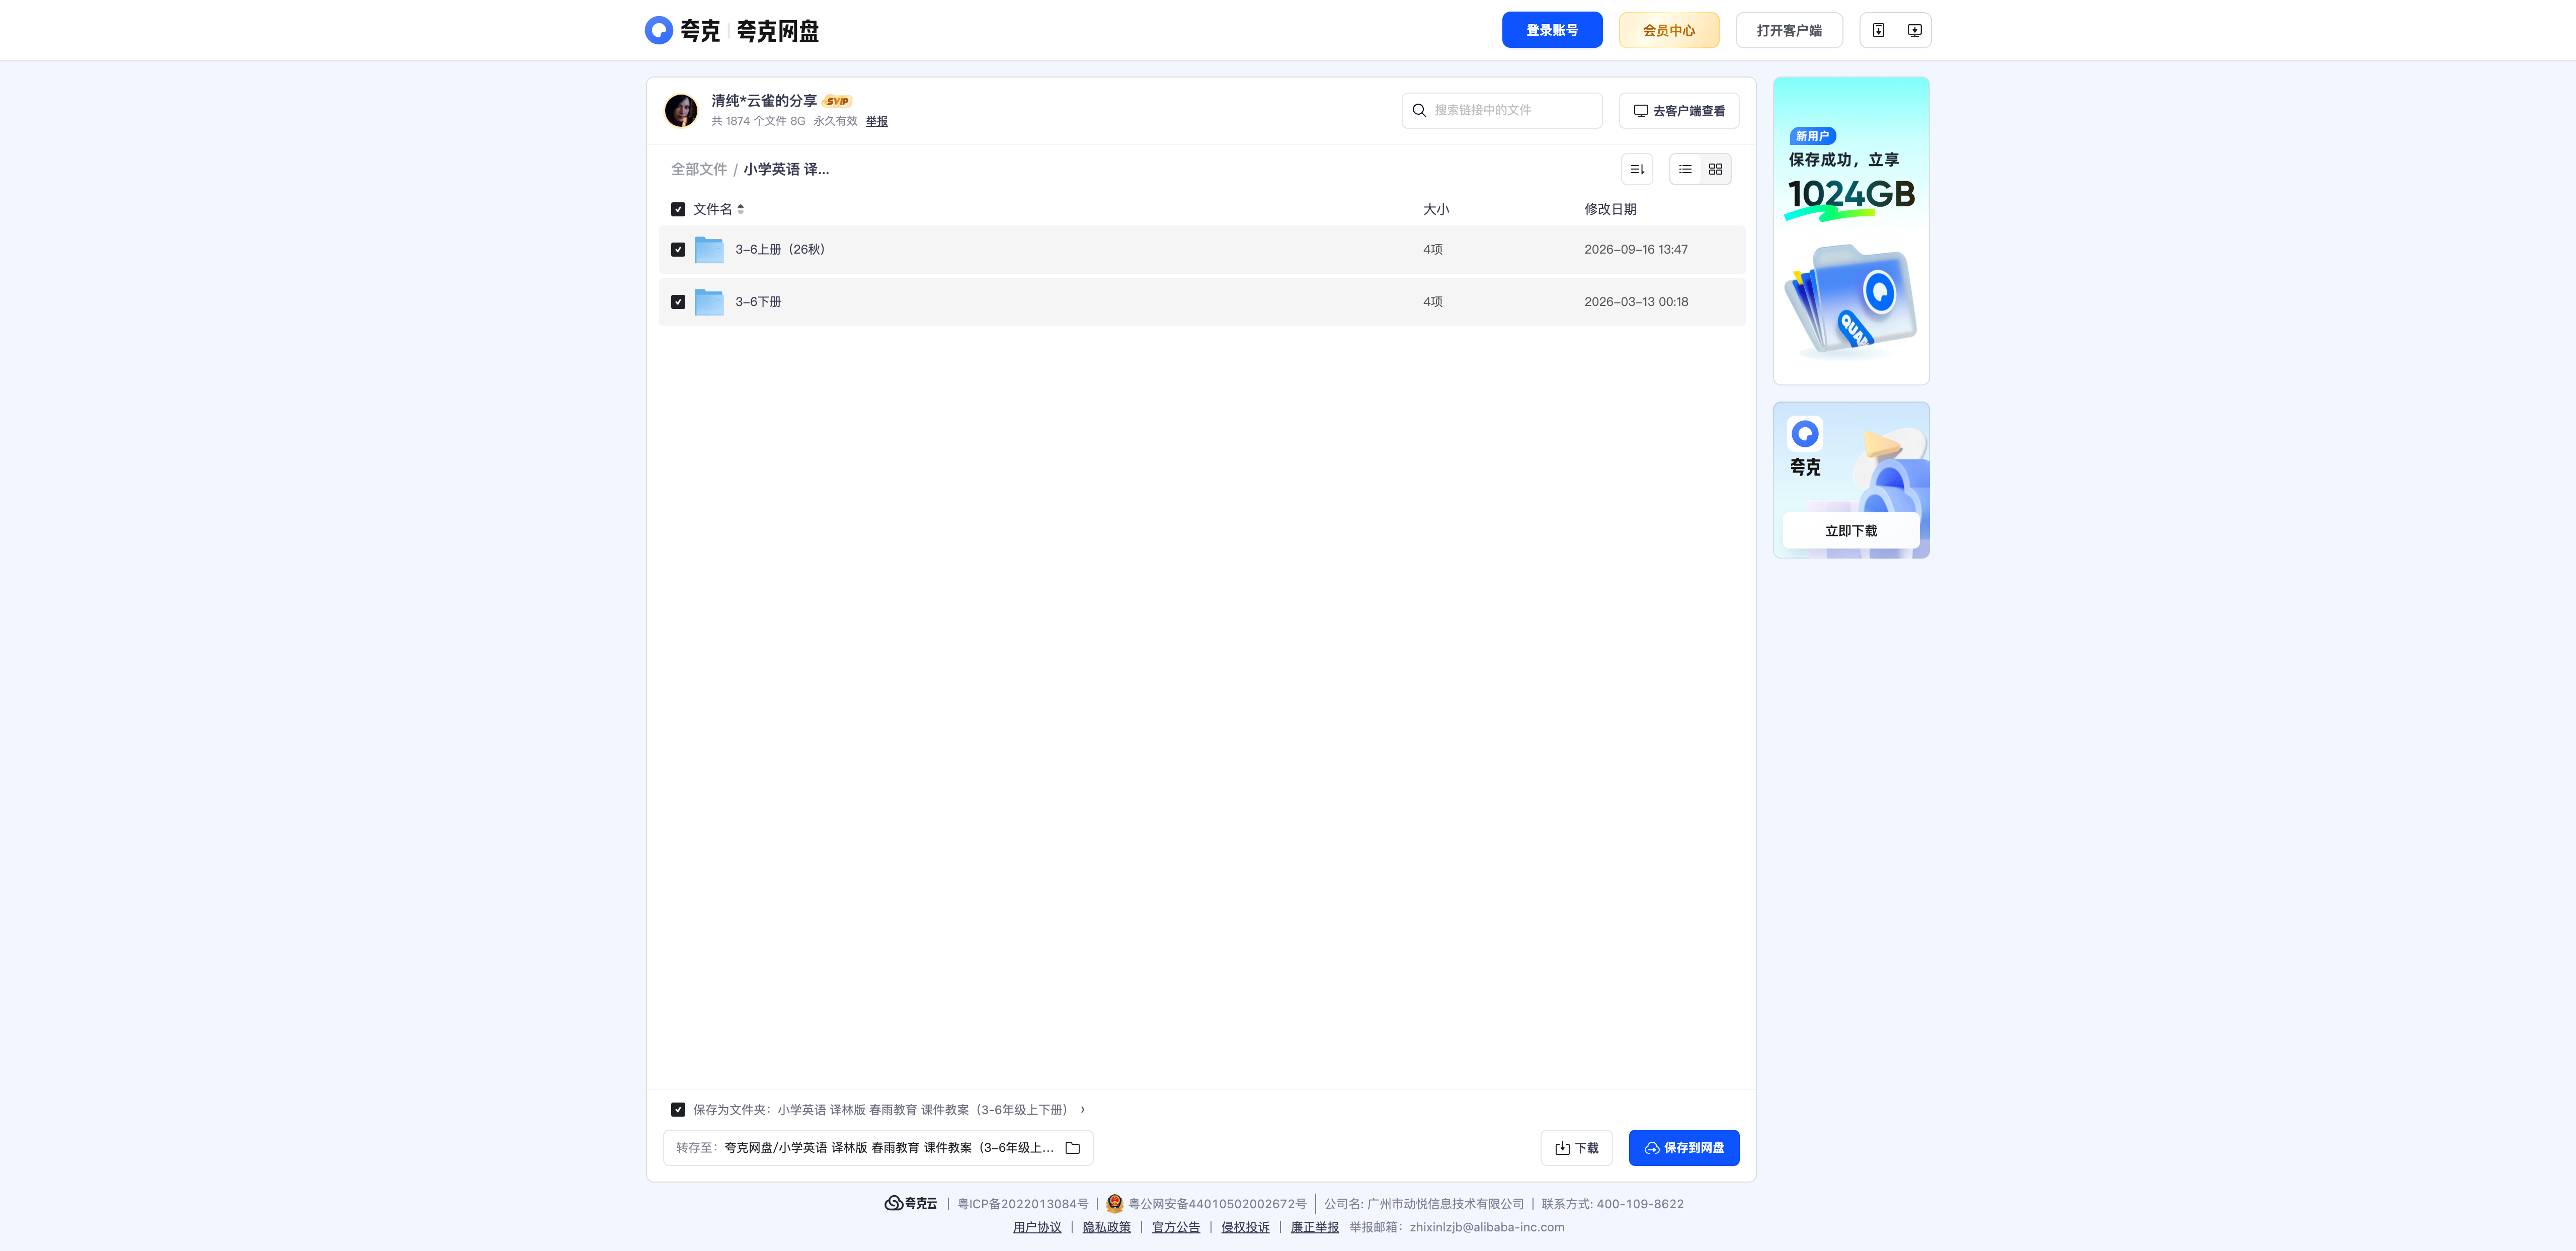This screenshot has height=1251, width=2576.
Task: Click the 登录账号 button
Action: point(1552,30)
